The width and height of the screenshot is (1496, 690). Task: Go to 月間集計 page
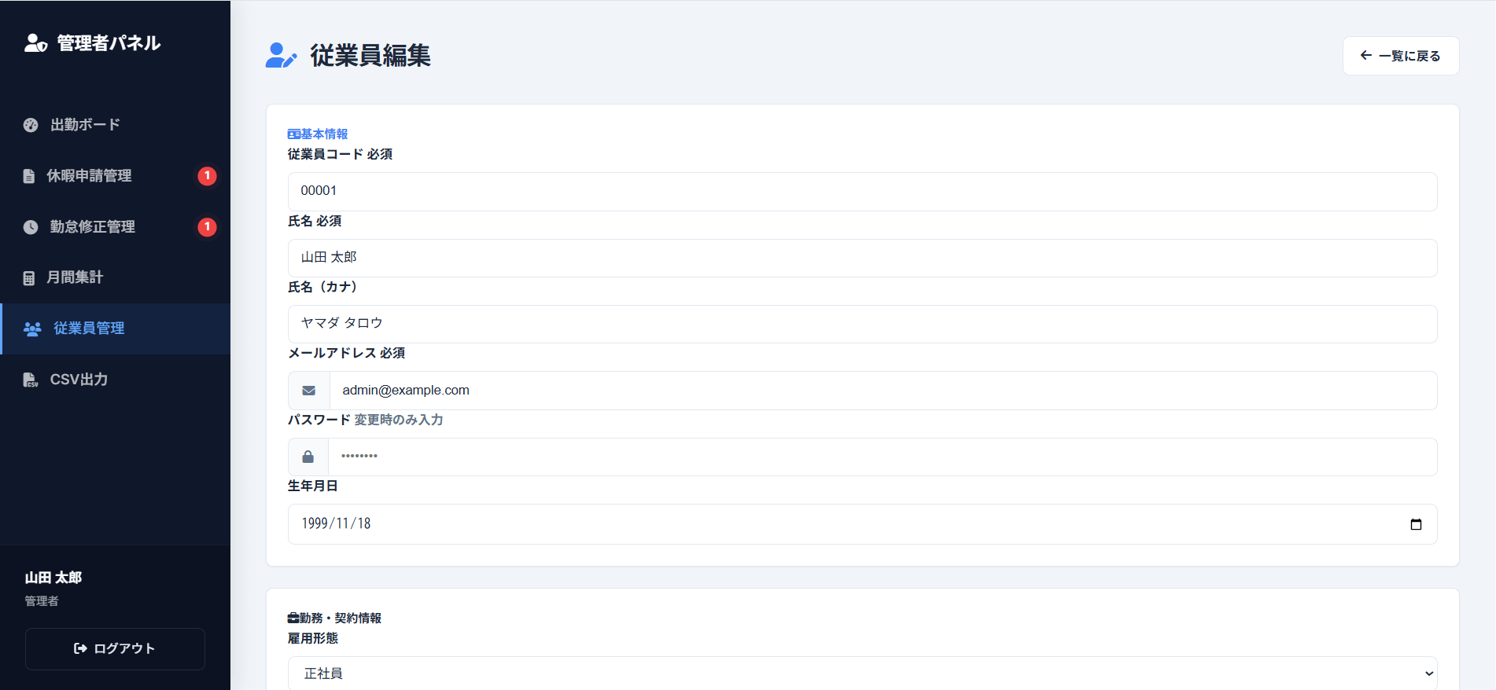coord(75,277)
